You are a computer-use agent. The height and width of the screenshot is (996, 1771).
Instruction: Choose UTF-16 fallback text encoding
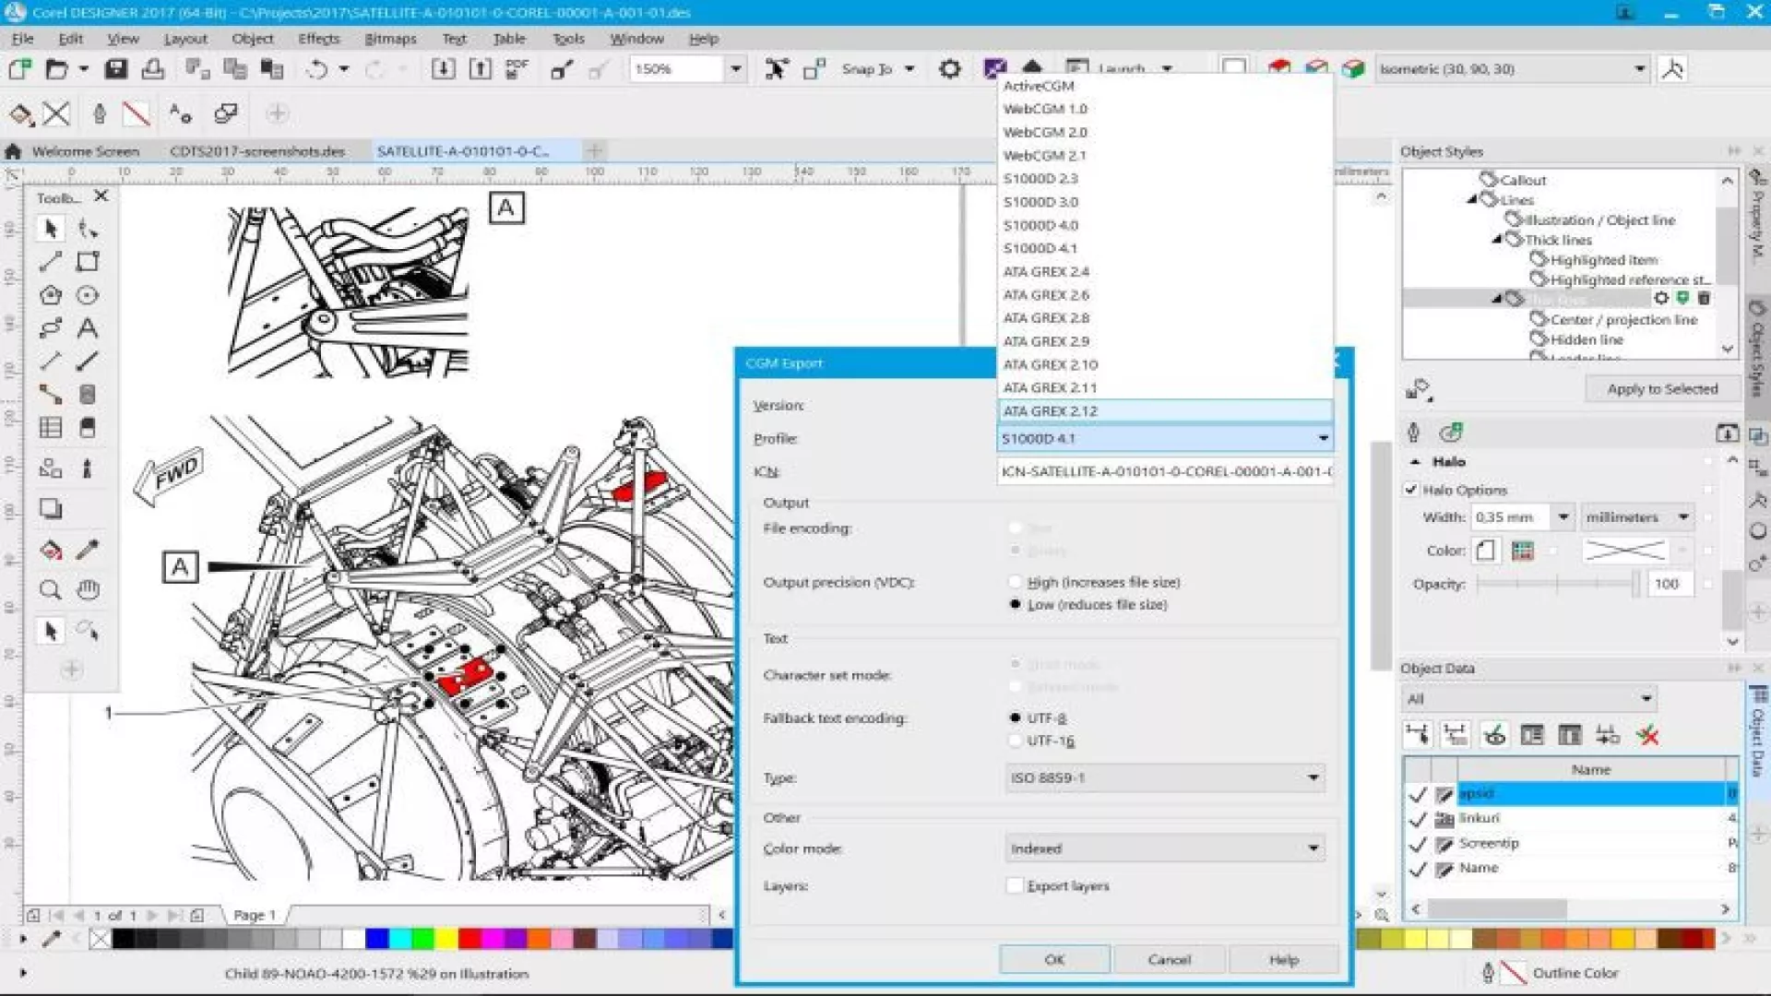coord(1015,741)
